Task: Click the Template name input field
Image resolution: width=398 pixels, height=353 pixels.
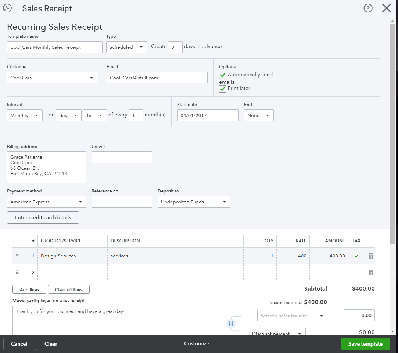Action: coord(54,47)
